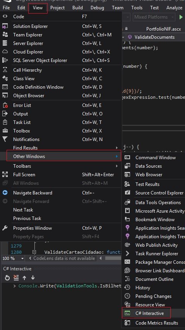Click the Data Sources icon
185x330 pixels.
pos(127,166)
